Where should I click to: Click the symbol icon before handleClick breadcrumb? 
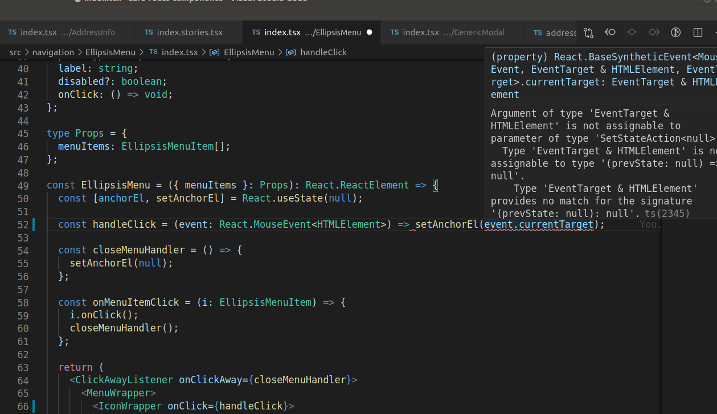point(290,52)
